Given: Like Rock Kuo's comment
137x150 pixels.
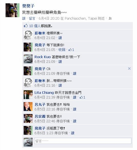Looking at the screenshot, I should coord(60,62).
